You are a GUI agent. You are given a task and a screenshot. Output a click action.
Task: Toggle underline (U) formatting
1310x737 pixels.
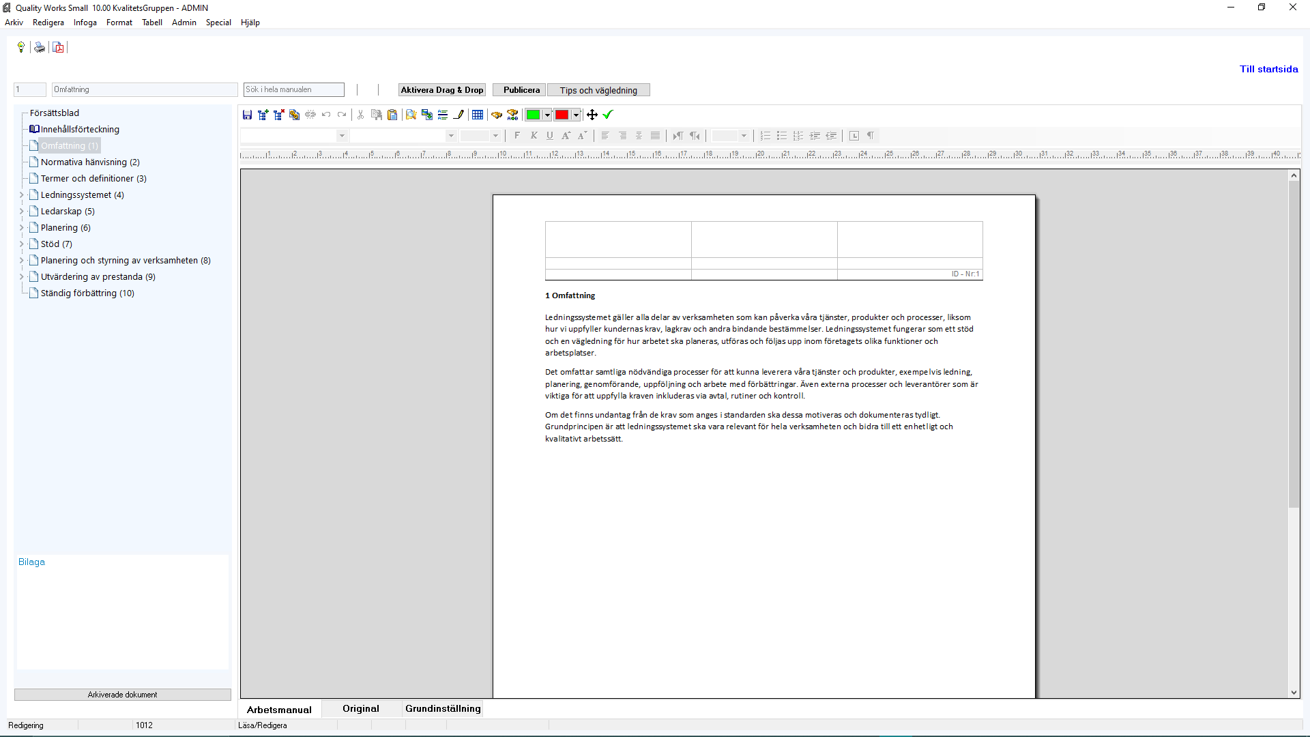point(550,136)
